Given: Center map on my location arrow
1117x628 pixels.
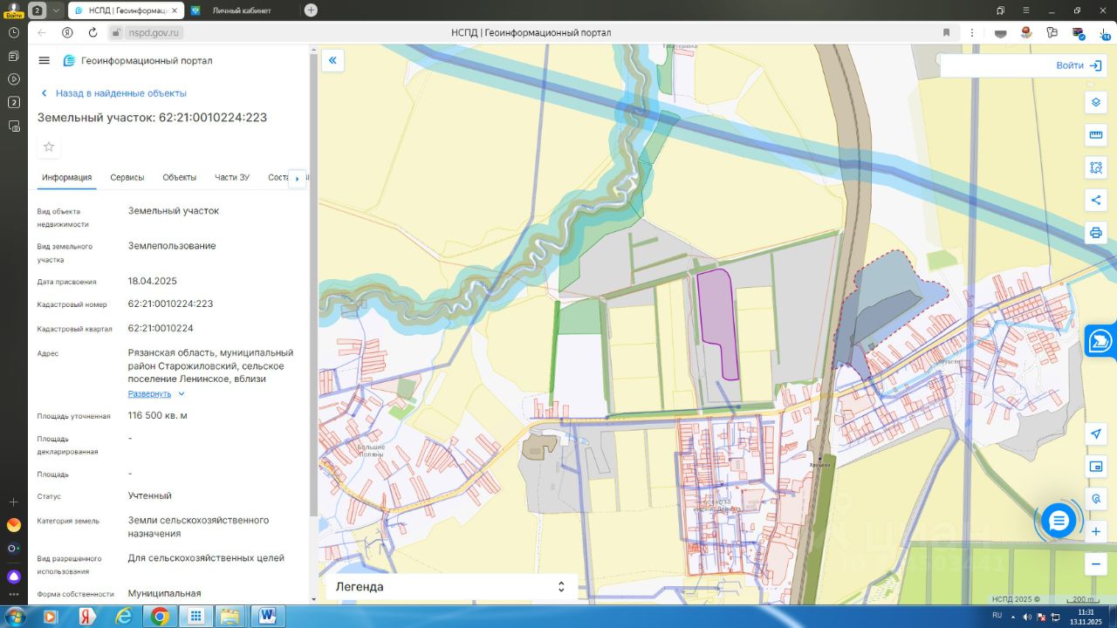Looking at the screenshot, I should click(x=1096, y=434).
